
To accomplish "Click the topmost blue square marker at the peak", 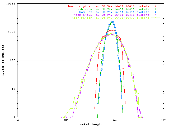I will [111, 22].
